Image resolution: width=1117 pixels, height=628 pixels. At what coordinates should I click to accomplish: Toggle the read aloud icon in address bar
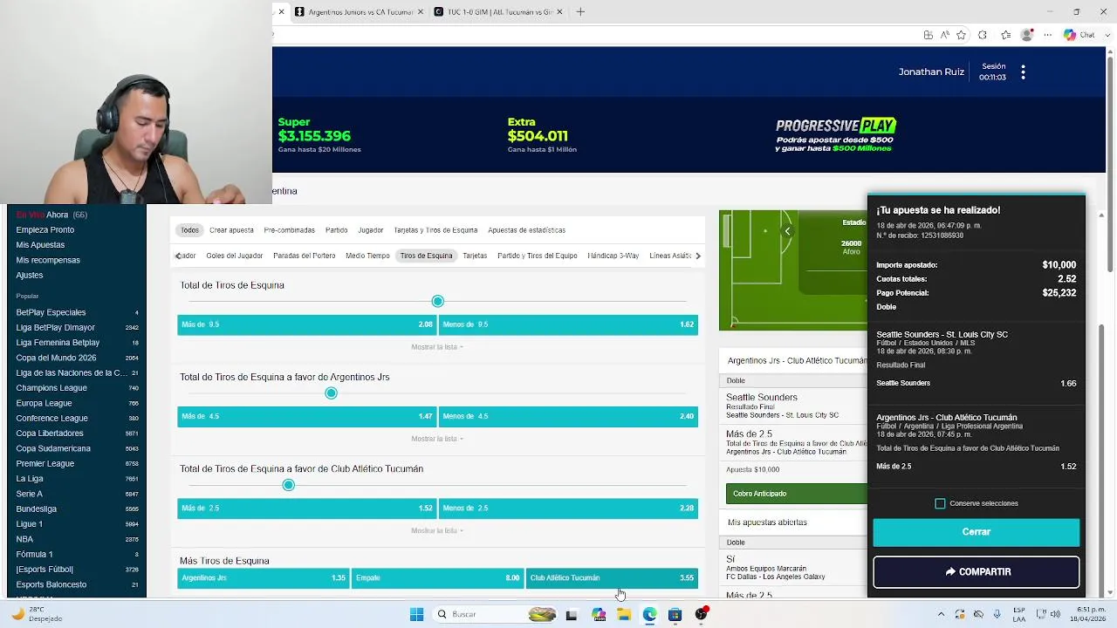[945, 35]
